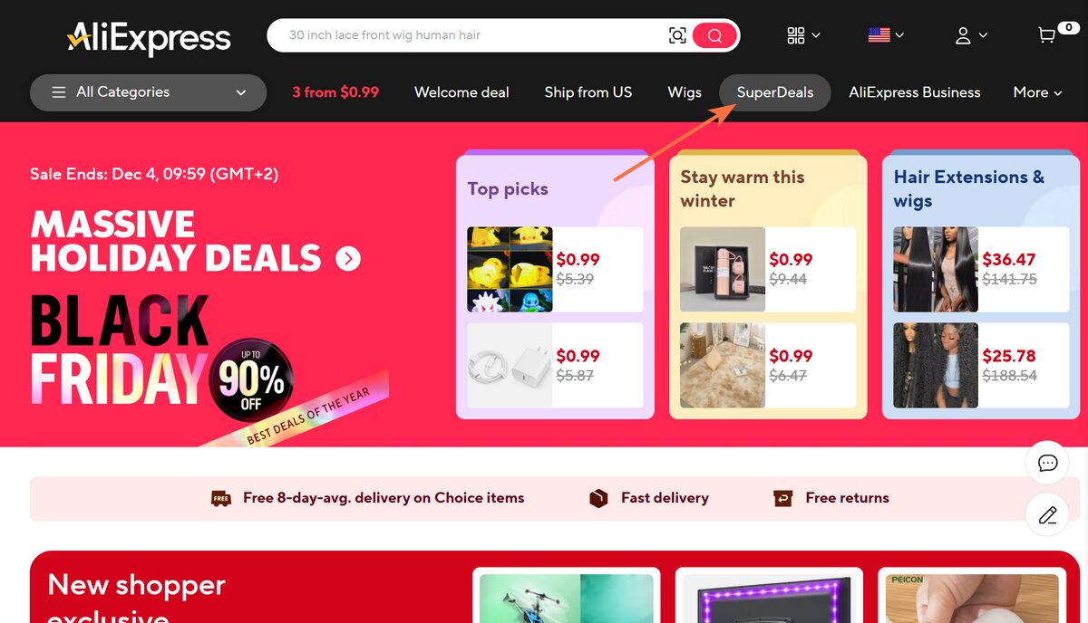Click the AliExpress logo
Screen dimensions: 1088x623
149,38
